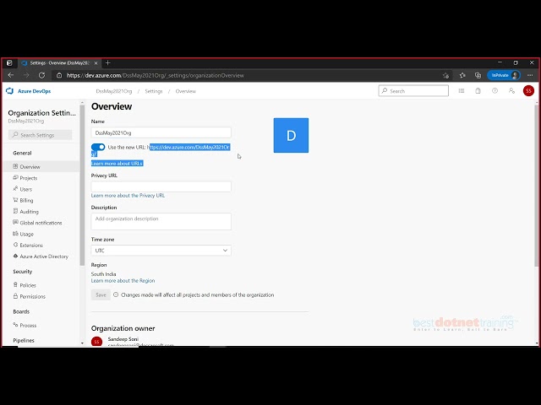Screen dimensions: 541x405
Task: Click the Sandeep Soni owner name
Action: (x=123, y=339)
